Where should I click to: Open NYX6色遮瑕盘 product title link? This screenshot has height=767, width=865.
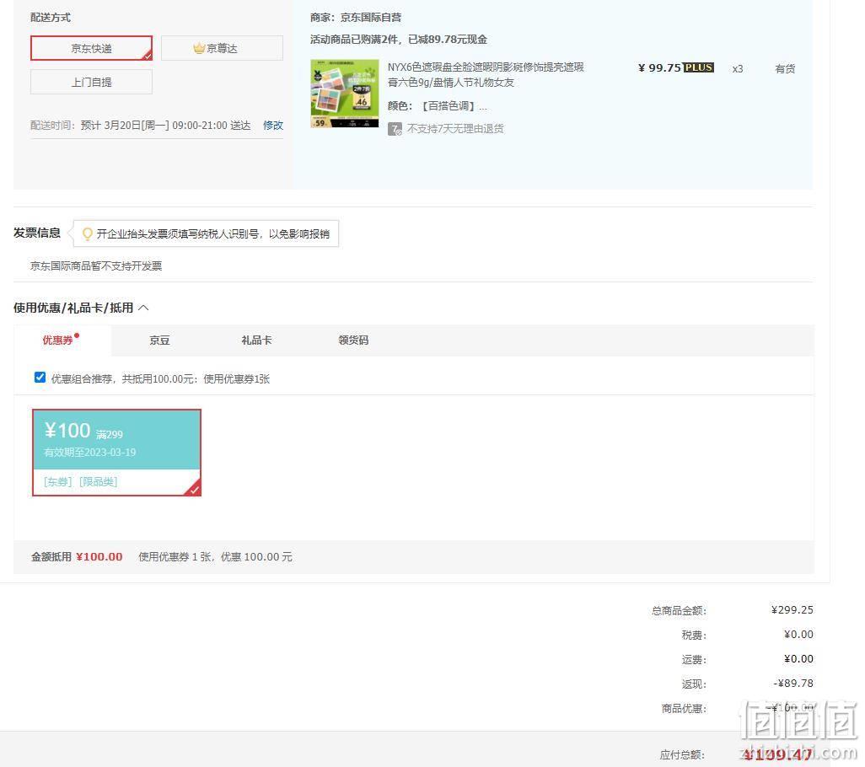coord(486,74)
